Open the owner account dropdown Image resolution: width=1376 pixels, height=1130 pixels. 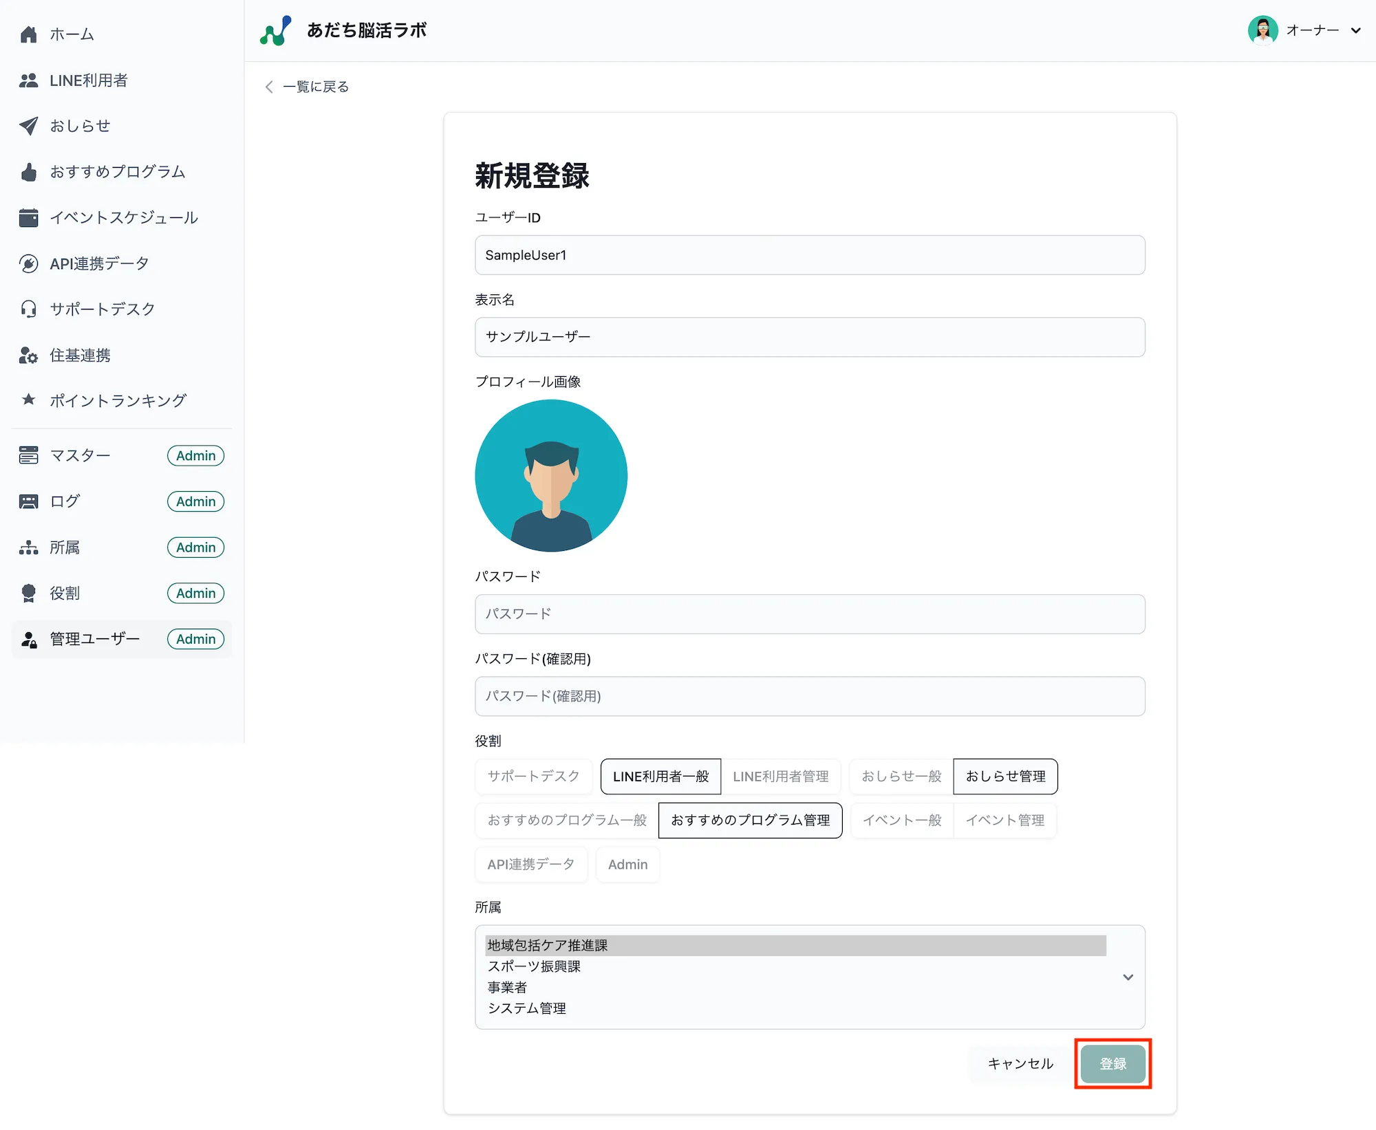click(1305, 30)
